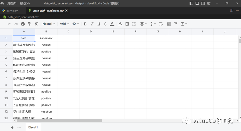
Task: Click the Filter funnel icon
Action: (176, 24)
